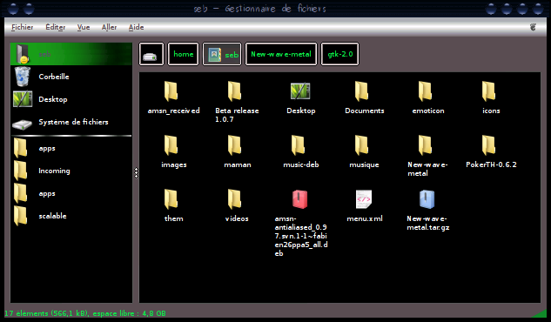Select the Desktop folder icon in file view
Image resolution: width=551 pixels, height=322 pixels.
click(x=300, y=91)
